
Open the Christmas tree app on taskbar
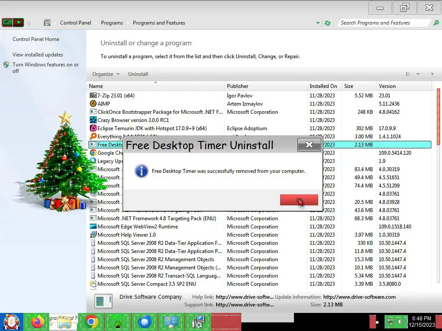[x=117, y=322]
